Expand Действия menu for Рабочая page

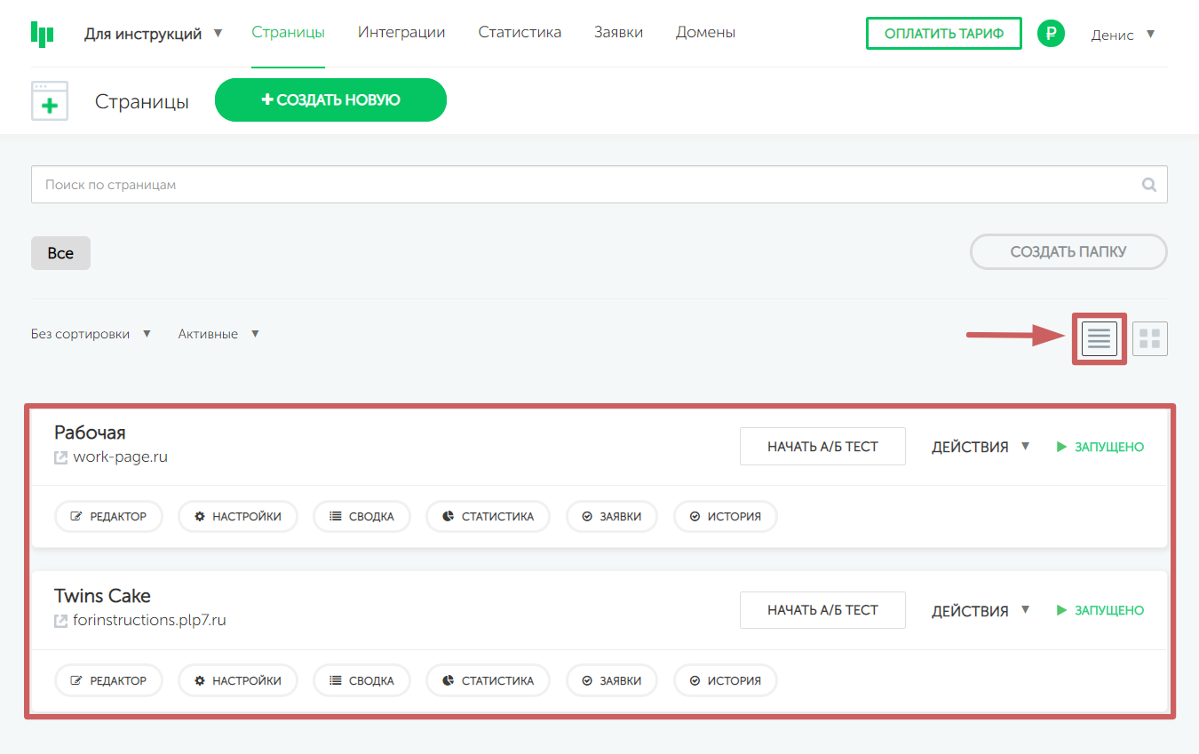[x=980, y=447]
